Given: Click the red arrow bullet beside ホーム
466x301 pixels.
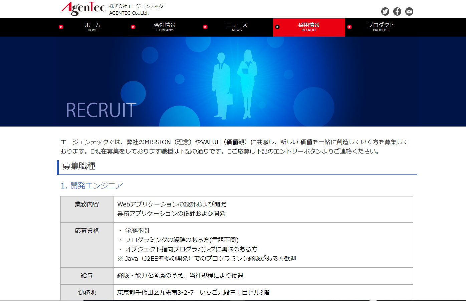Looking at the screenshot, I should (x=61, y=27).
